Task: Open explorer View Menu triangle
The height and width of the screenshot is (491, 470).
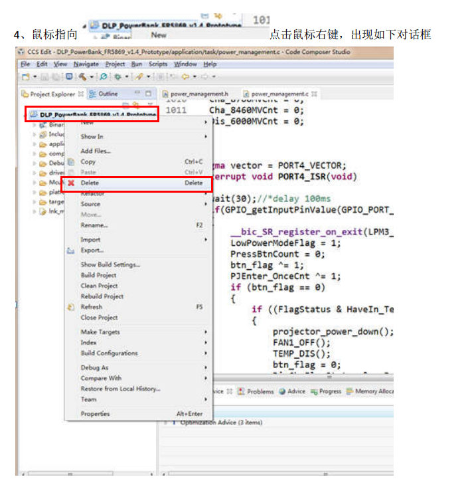Action: 151,104
